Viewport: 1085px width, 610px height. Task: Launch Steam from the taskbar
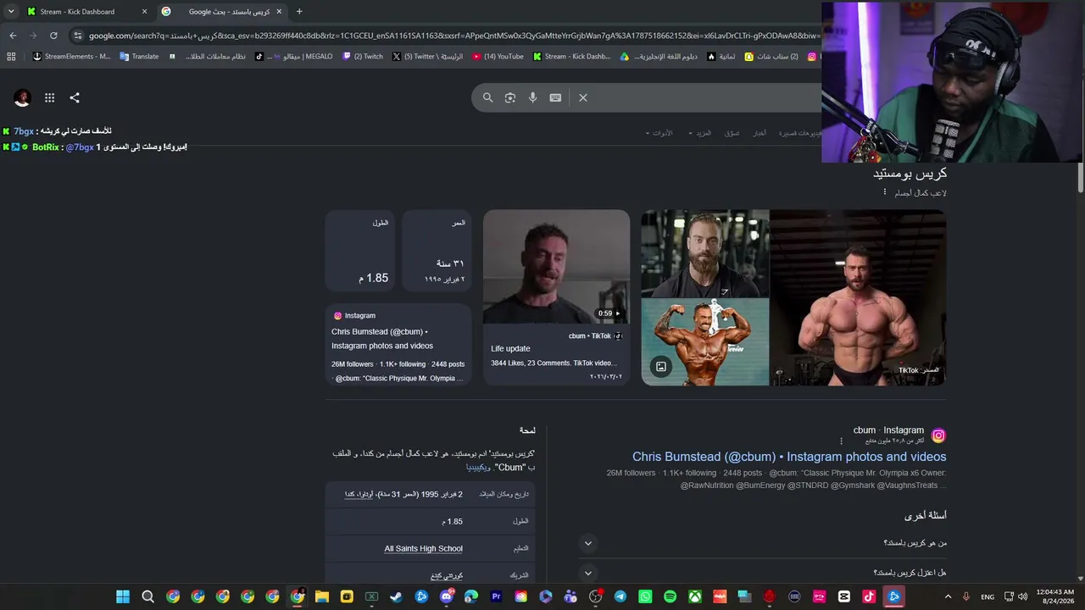(397, 596)
